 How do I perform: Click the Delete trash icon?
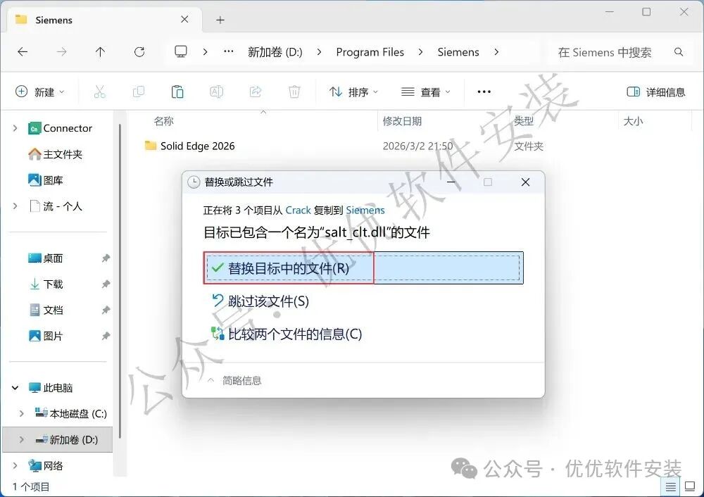coord(294,92)
